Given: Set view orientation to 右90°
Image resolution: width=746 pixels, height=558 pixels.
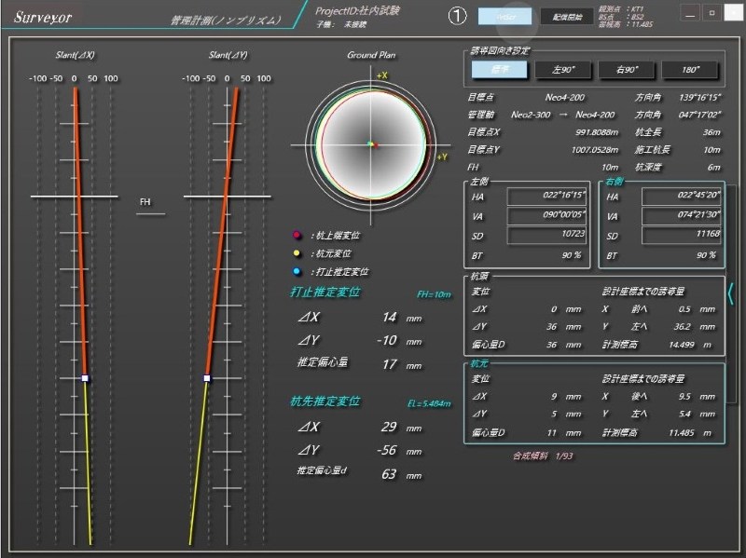Looking at the screenshot, I should point(627,70).
